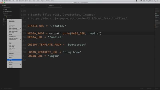Select Cut in the context menu
Image resolution: width=160 pixels, height=90 pixels.
click(14, 42)
